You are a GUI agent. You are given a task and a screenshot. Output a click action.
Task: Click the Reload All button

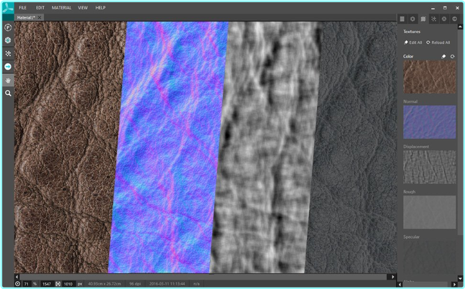[x=438, y=43]
